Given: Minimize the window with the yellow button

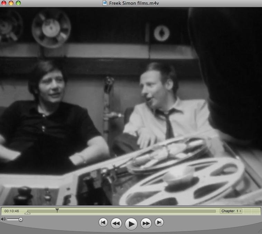Looking at the screenshot, I should (x=11, y=3).
